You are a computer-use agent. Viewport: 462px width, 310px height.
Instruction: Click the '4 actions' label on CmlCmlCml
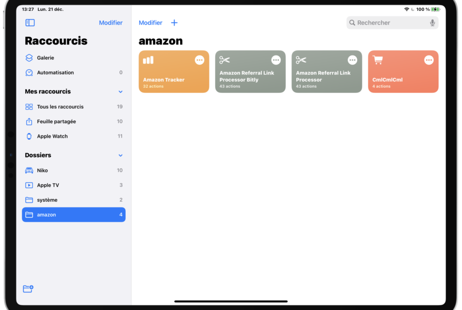(381, 86)
